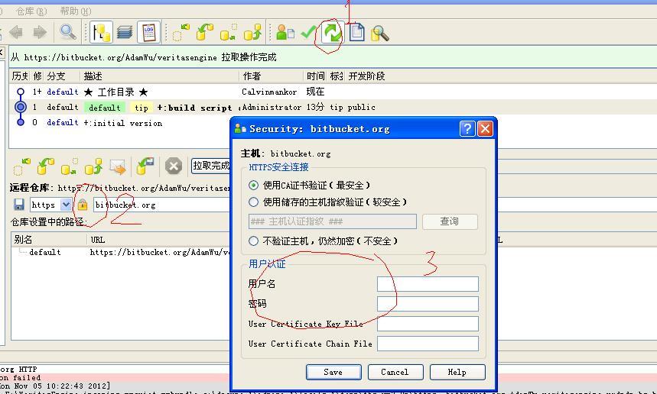
Task: Click the yellow 'tip' tag label
Action: [141, 108]
